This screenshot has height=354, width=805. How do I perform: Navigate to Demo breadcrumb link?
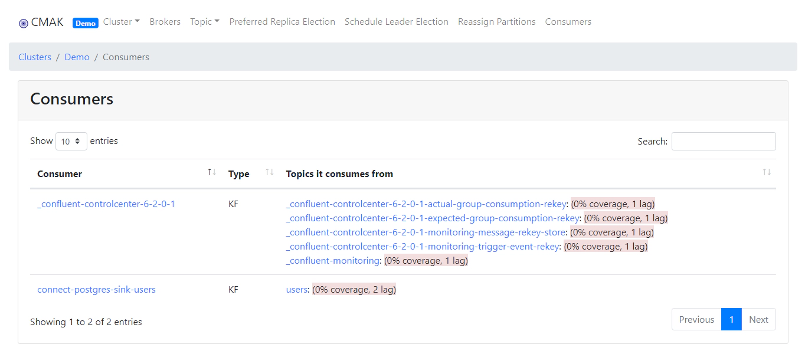point(77,57)
